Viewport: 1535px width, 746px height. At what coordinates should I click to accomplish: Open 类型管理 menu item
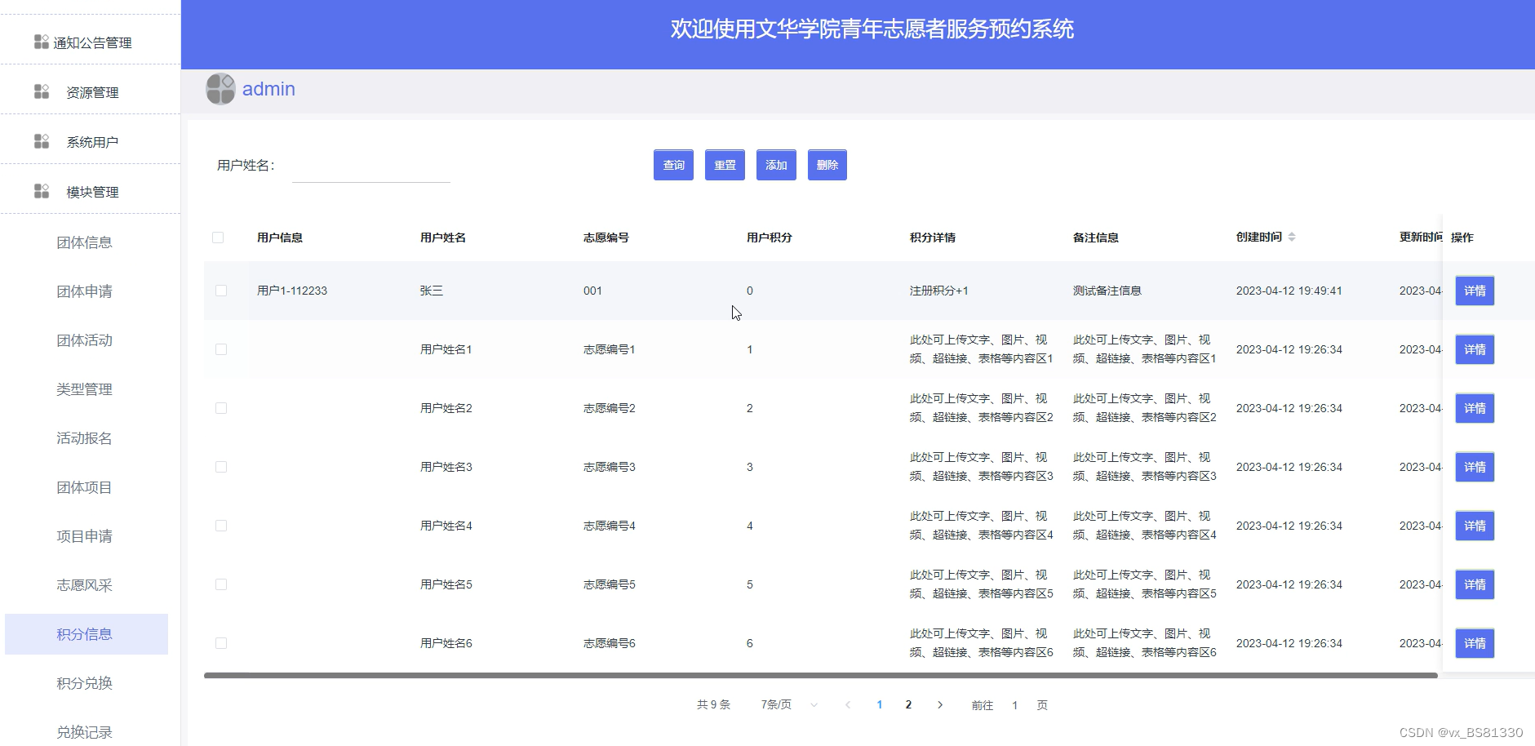click(x=85, y=389)
